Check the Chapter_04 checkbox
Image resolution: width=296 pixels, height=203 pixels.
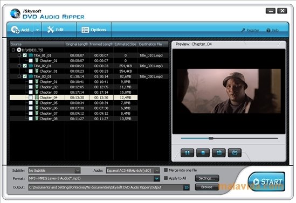(31, 97)
